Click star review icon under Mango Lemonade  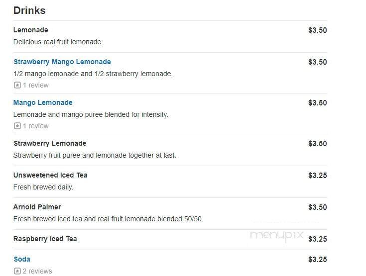17,126
